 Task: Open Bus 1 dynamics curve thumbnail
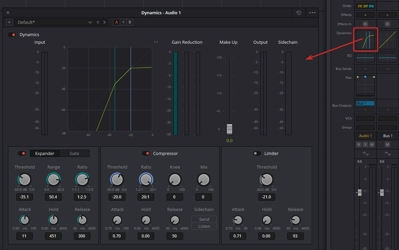tap(387, 40)
